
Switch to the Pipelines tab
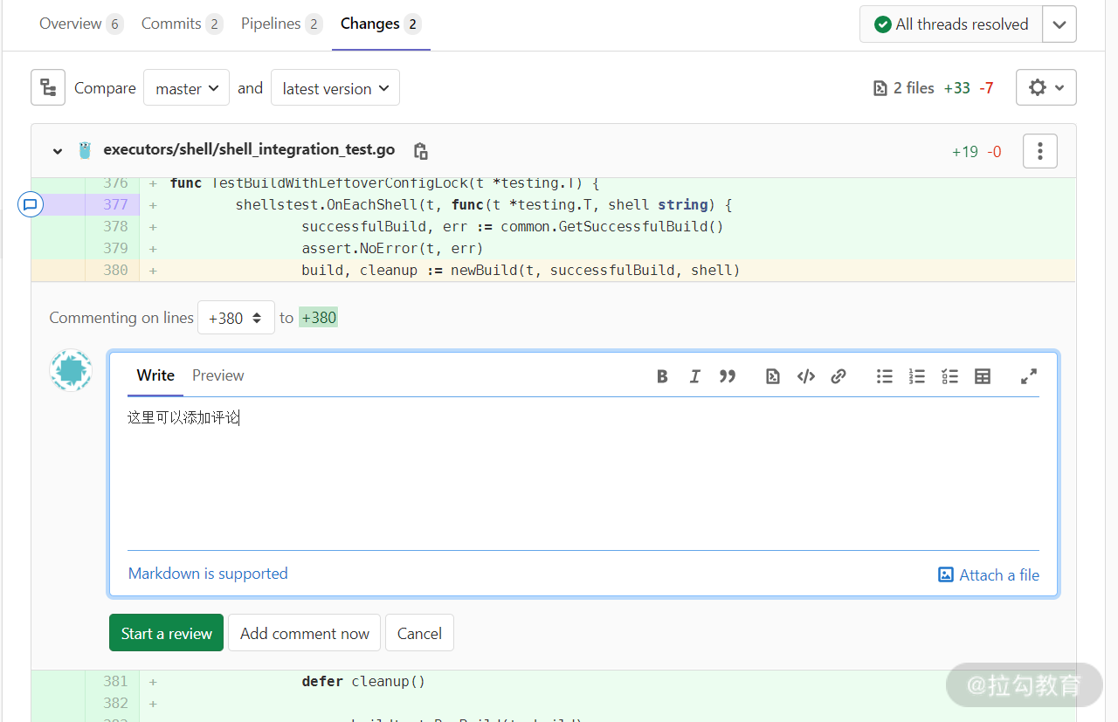(x=281, y=24)
